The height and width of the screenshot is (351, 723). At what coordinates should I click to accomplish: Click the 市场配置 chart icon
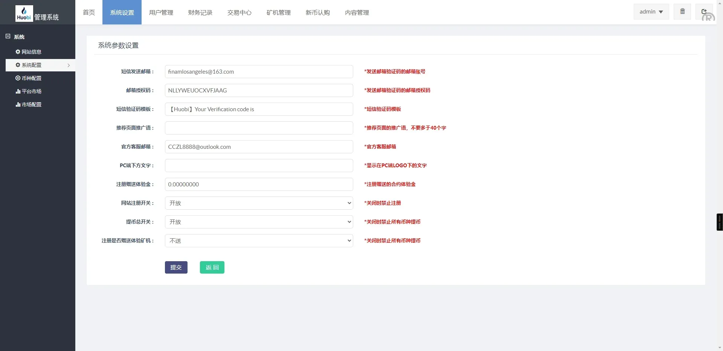[x=18, y=104]
